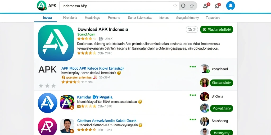This screenshot has width=271, height=135.
Task: Click the rightmost star icon in the search bar
Action: tap(192, 6)
